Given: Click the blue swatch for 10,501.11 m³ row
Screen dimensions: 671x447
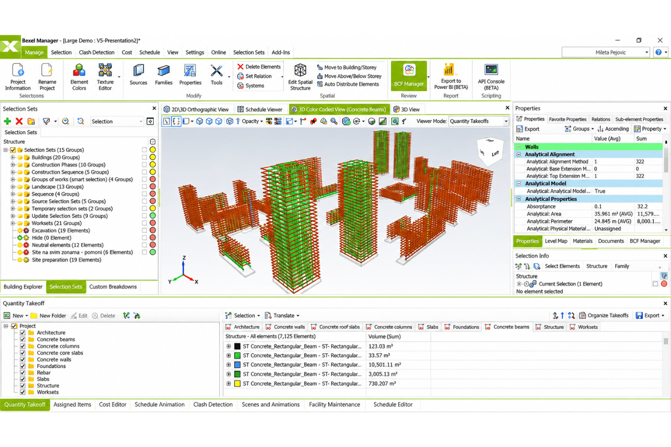Looking at the screenshot, I should [237, 365].
